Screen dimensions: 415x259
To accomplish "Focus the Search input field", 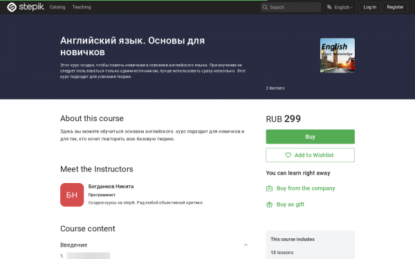I will point(290,7).
